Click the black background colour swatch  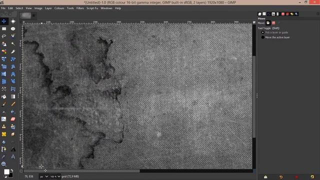point(11,175)
